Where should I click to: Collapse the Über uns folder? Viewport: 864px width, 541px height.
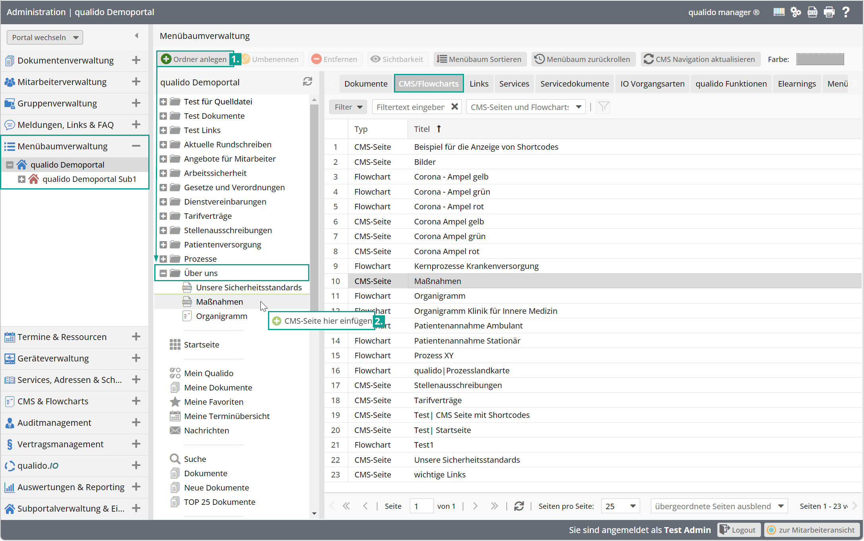(x=163, y=273)
